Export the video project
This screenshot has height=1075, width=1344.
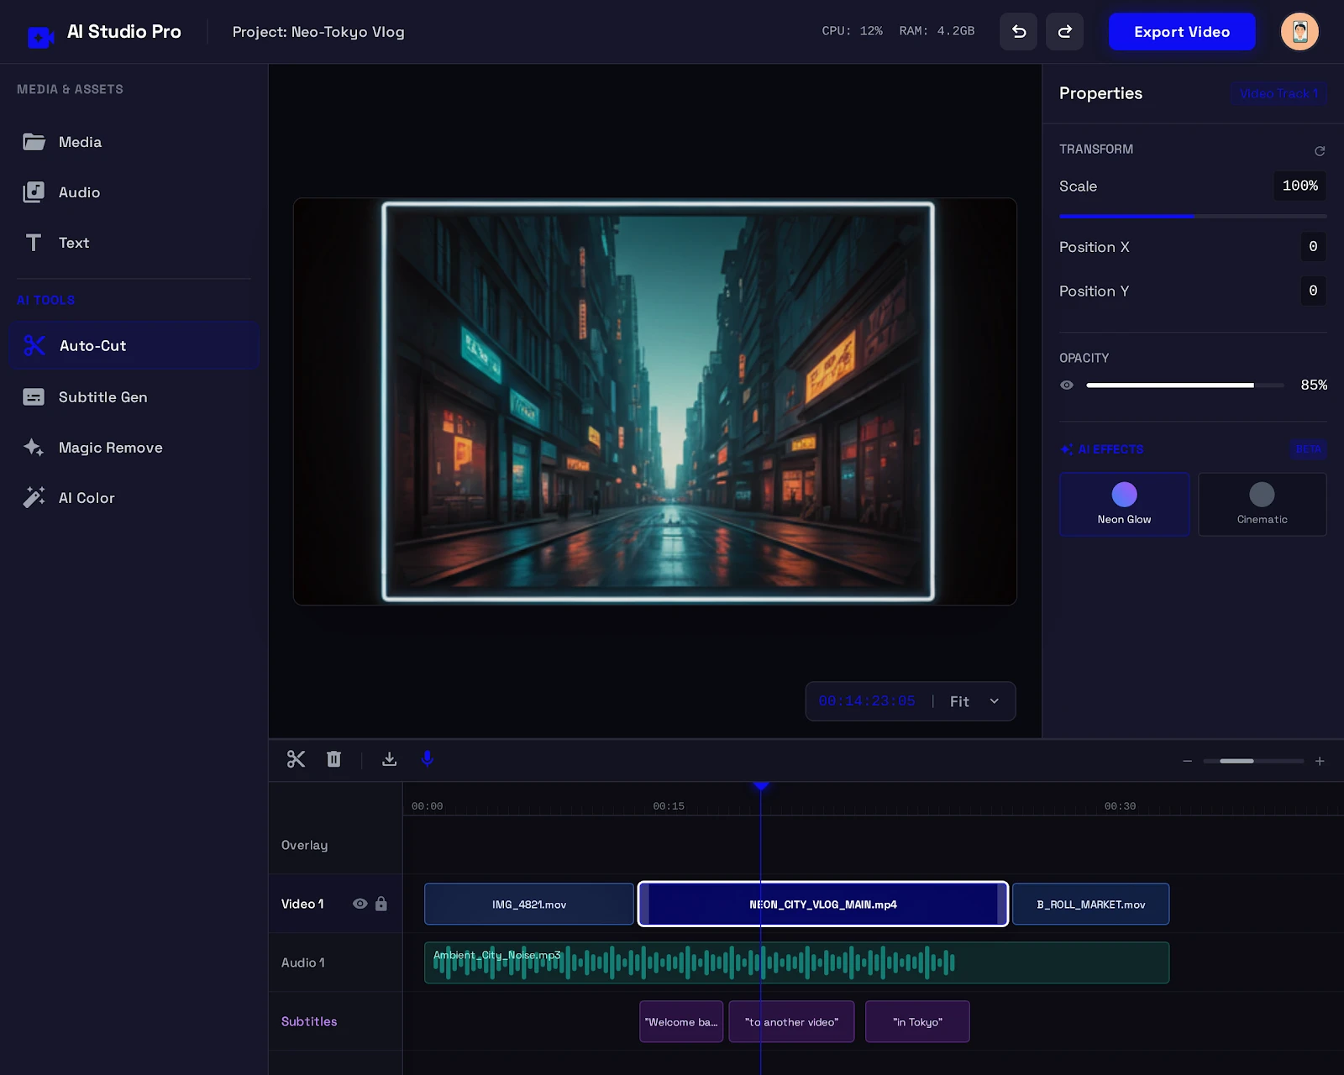click(x=1182, y=32)
